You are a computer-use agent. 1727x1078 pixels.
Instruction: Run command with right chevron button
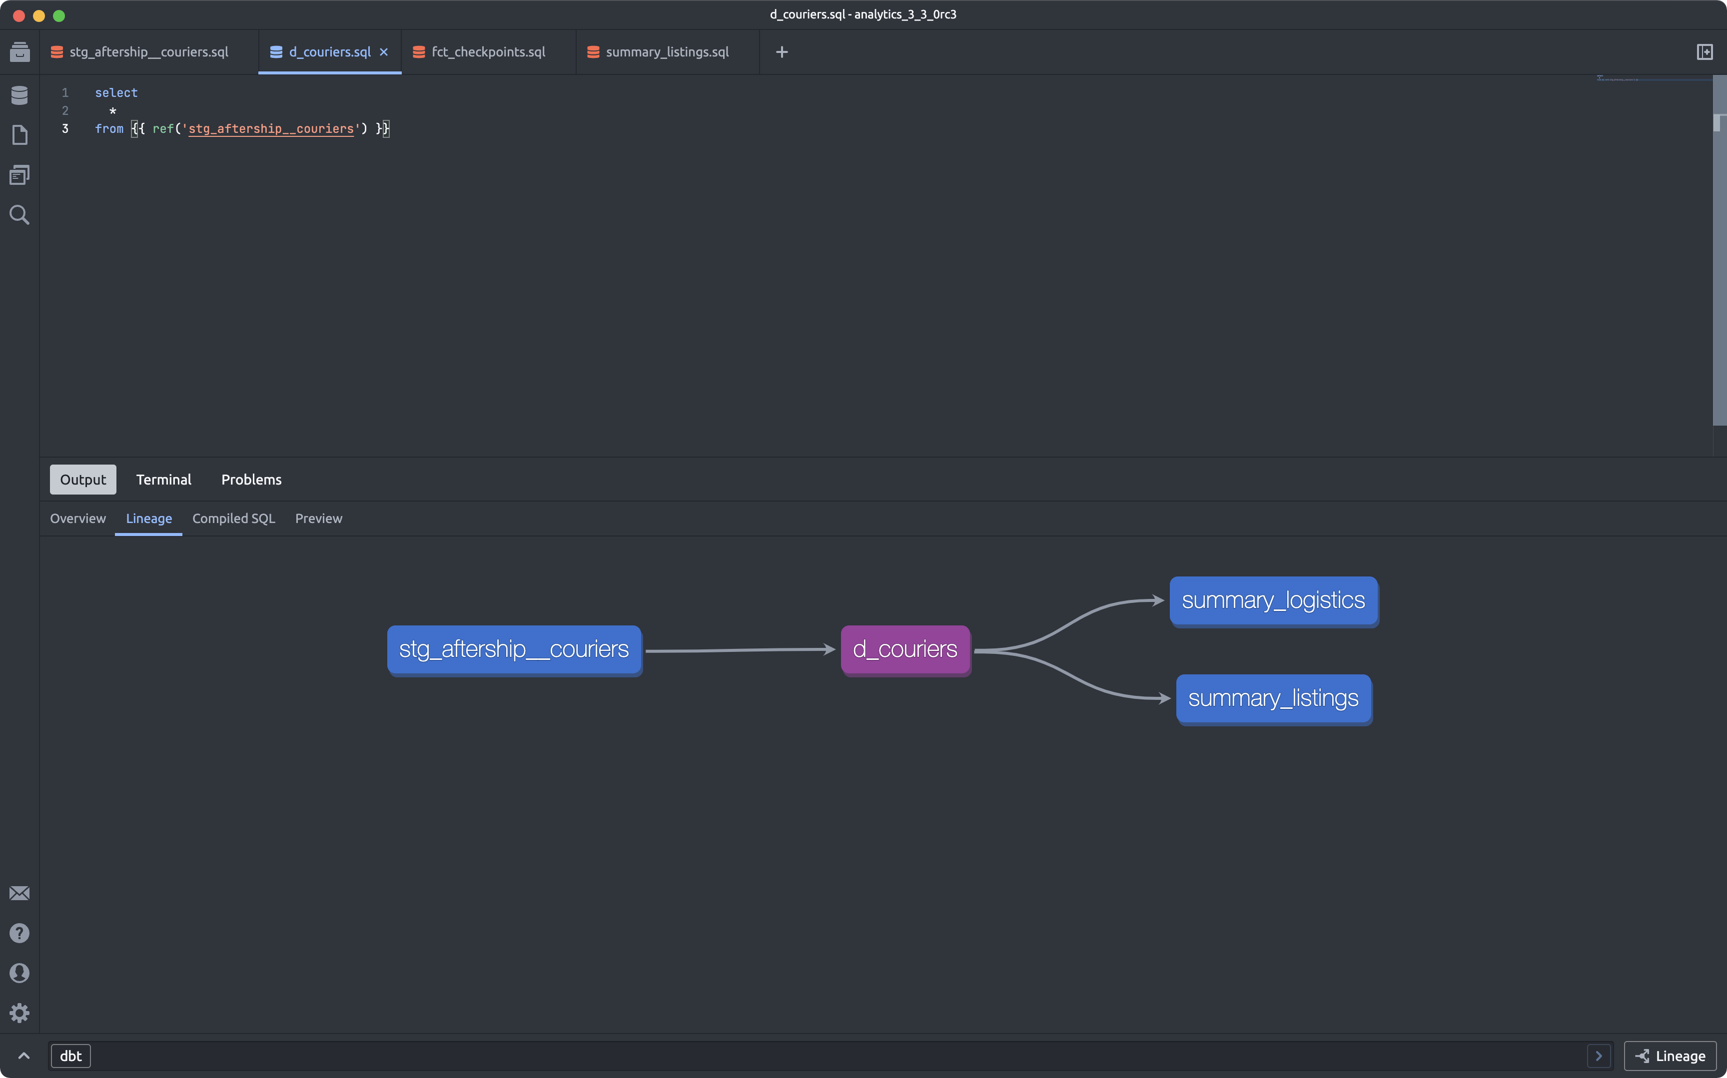point(1599,1056)
